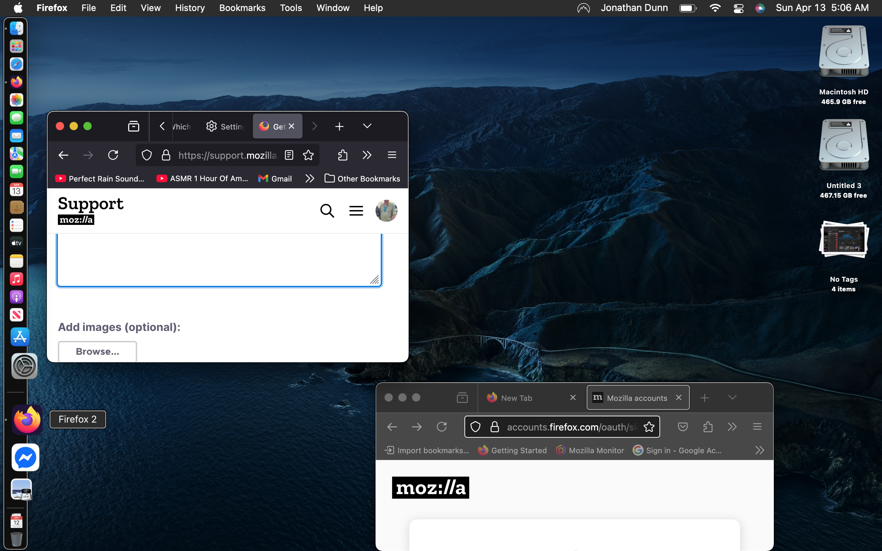Open Getting Started bookmark
The height and width of the screenshot is (551, 882).
[512, 450]
